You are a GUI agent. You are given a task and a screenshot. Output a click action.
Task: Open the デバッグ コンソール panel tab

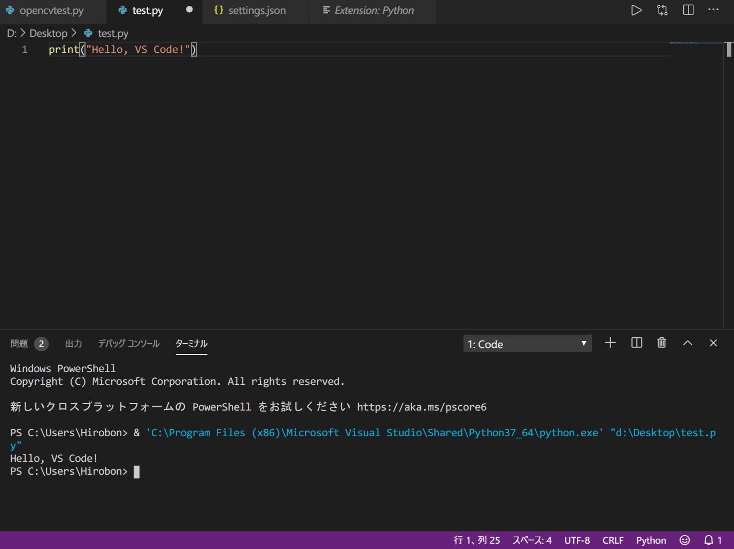129,344
